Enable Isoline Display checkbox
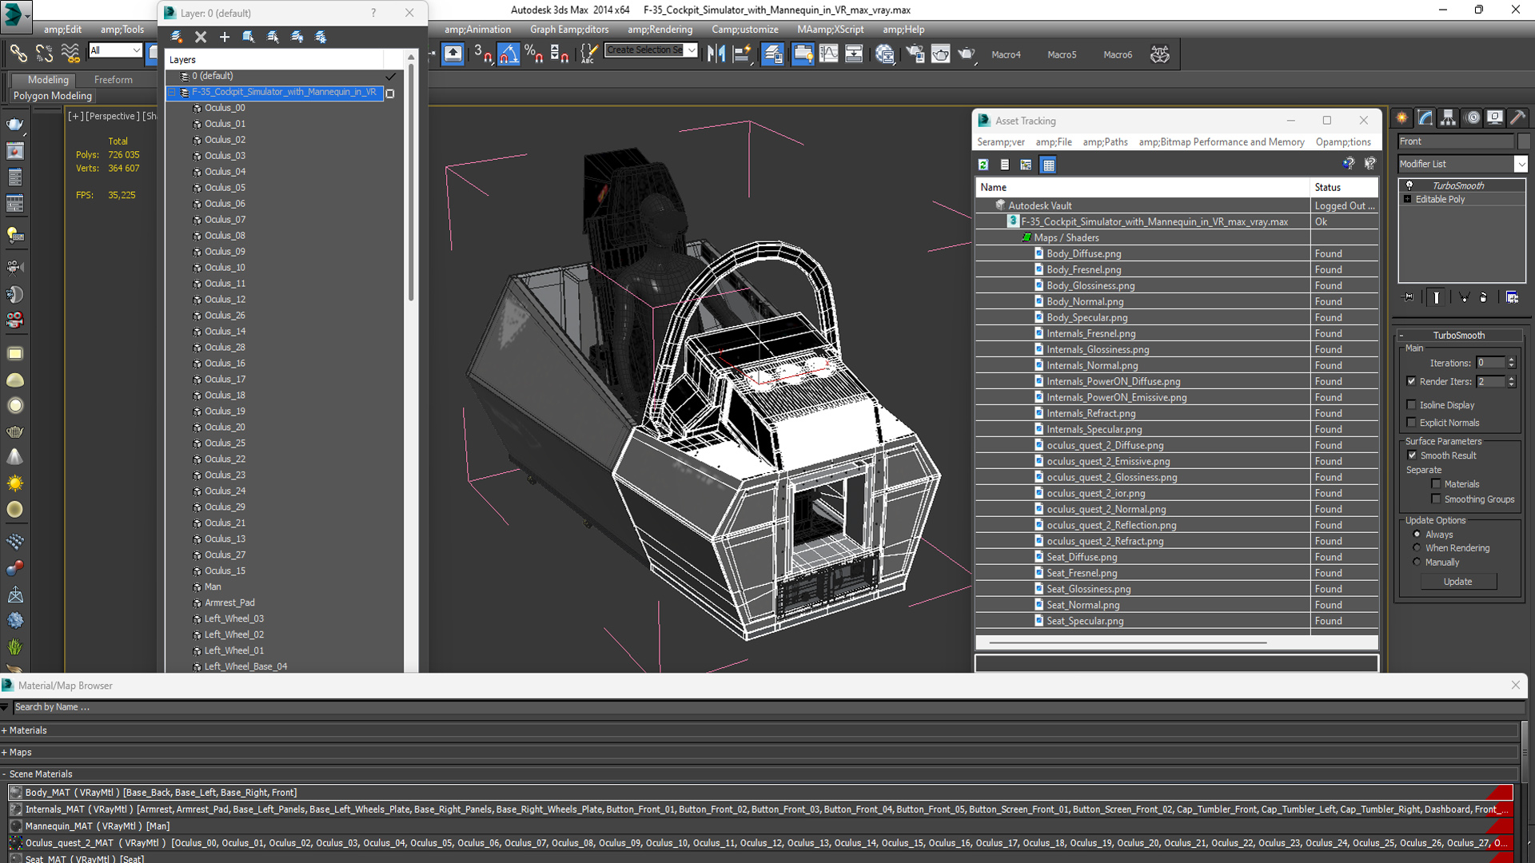 1411,404
